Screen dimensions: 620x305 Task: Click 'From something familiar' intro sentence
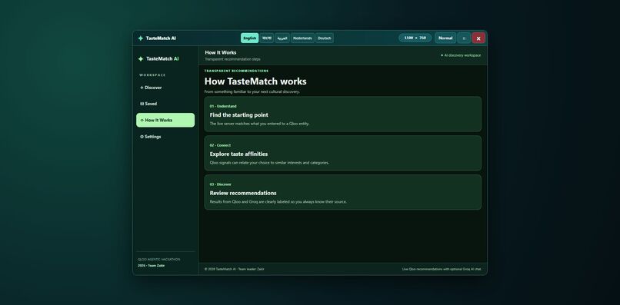[x=252, y=91]
